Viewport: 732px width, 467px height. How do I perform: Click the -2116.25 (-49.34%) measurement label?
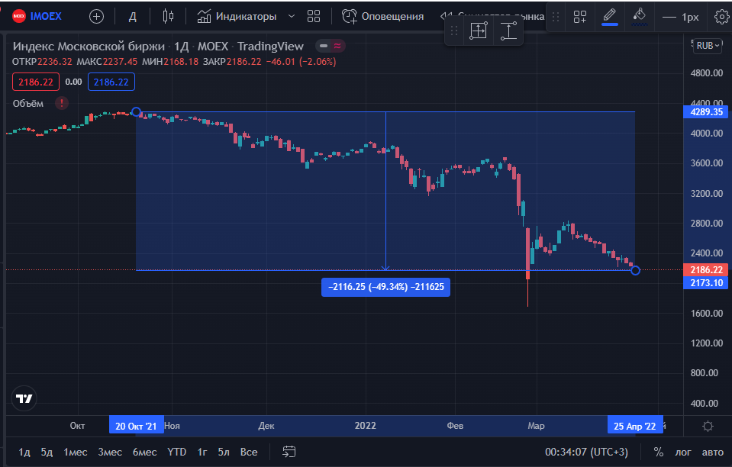385,287
